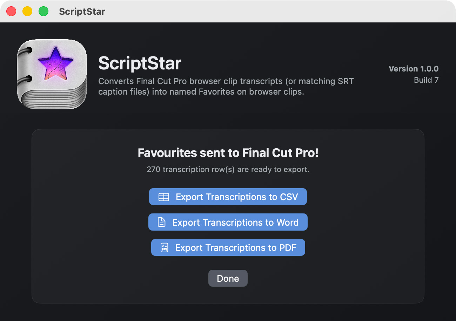
Task: Zoom the window with the green button
Action: [x=43, y=11]
